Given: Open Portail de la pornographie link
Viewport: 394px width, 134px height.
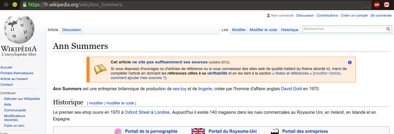Looking at the screenshot, I should [x=151, y=131].
